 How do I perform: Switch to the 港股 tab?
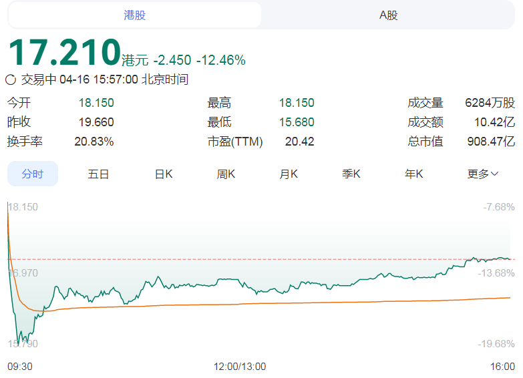pyautogui.click(x=135, y=15)
